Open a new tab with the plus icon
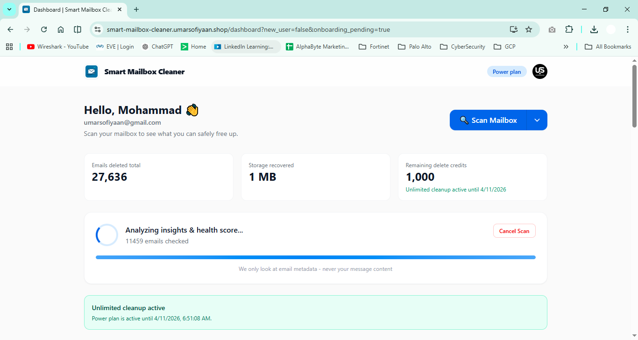Image resolution: width=638 pixels, height=340 pixels. (136, 9)
